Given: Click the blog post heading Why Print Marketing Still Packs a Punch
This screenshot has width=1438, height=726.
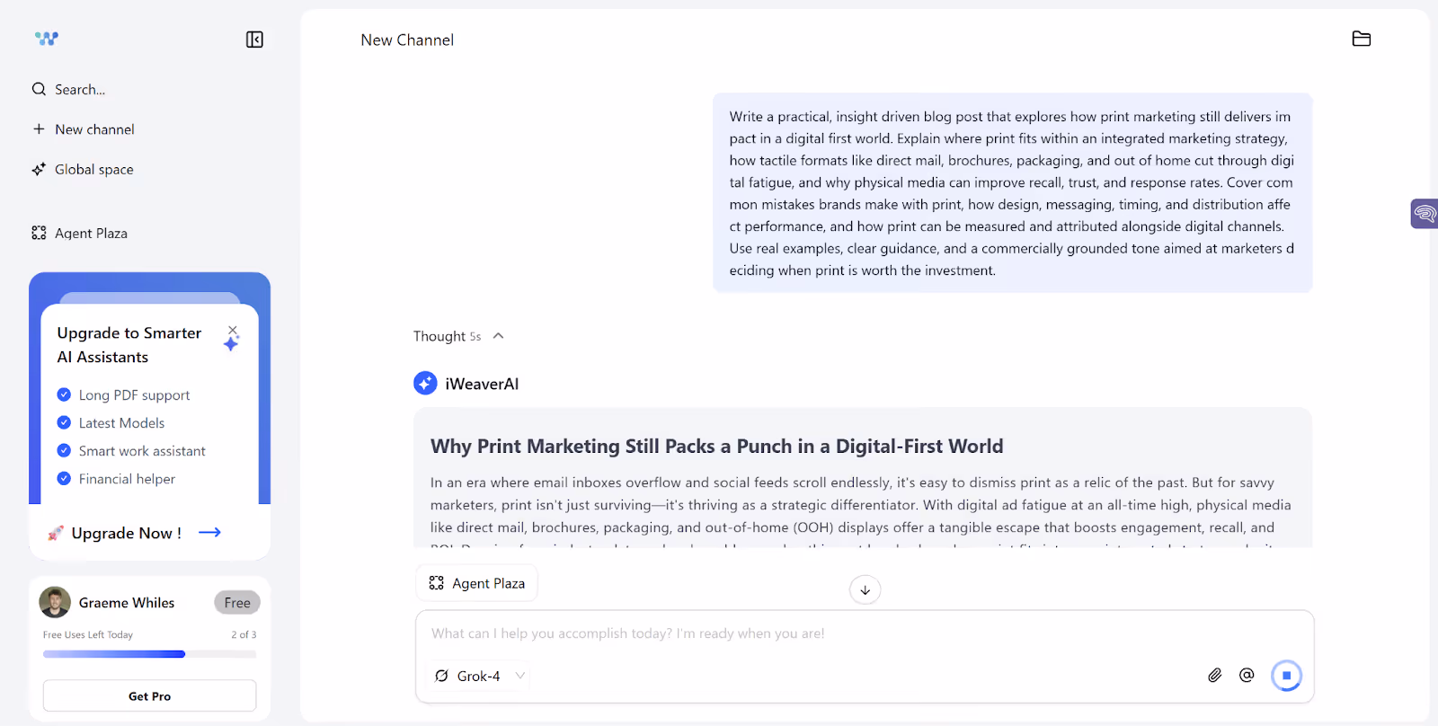Looking at the screenshot, I should point(716,446).
